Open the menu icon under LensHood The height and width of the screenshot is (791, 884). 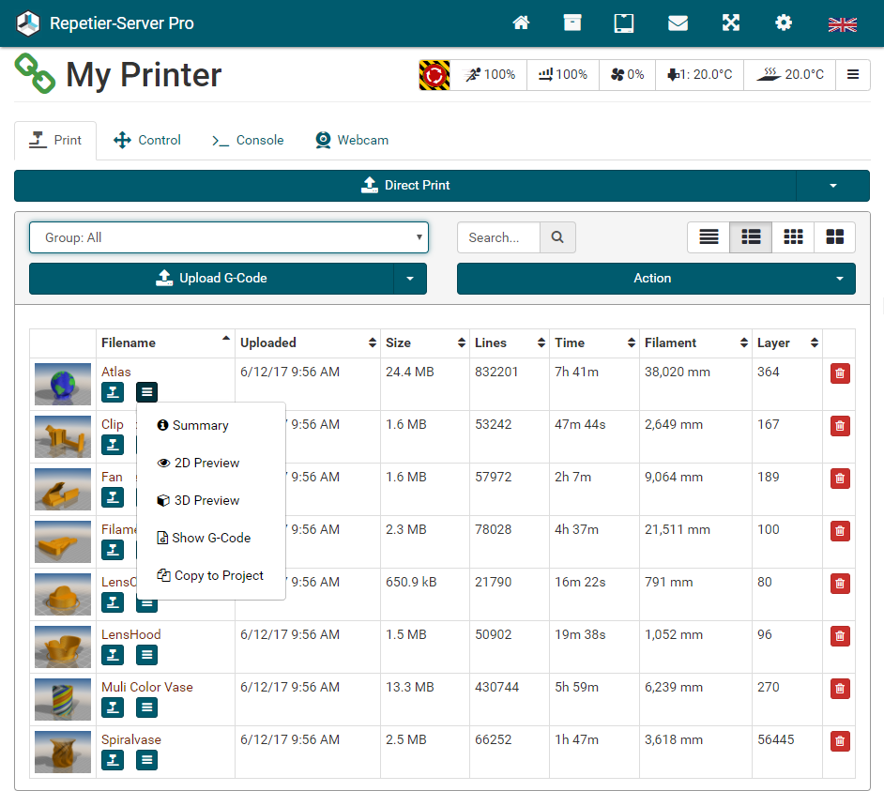click(x=146, y=655)
